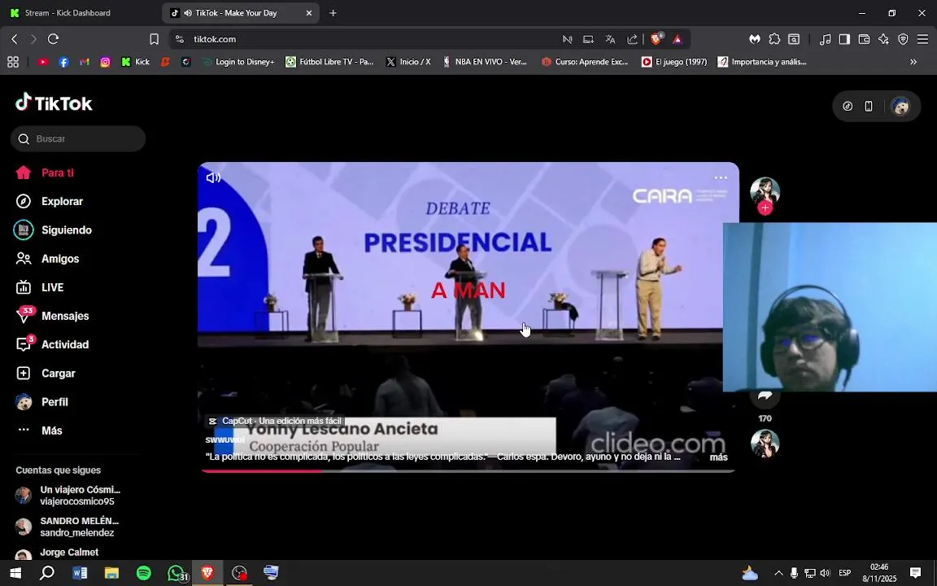Follow the creator with the red plus button
This screenshot has height=586, width=937.
(x=765, y=208)
